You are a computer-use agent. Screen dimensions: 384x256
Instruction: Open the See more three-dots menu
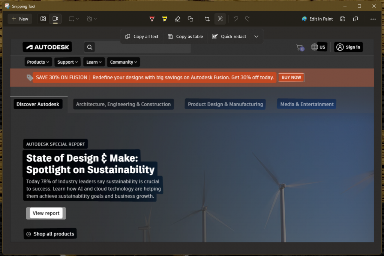point(373,19)
